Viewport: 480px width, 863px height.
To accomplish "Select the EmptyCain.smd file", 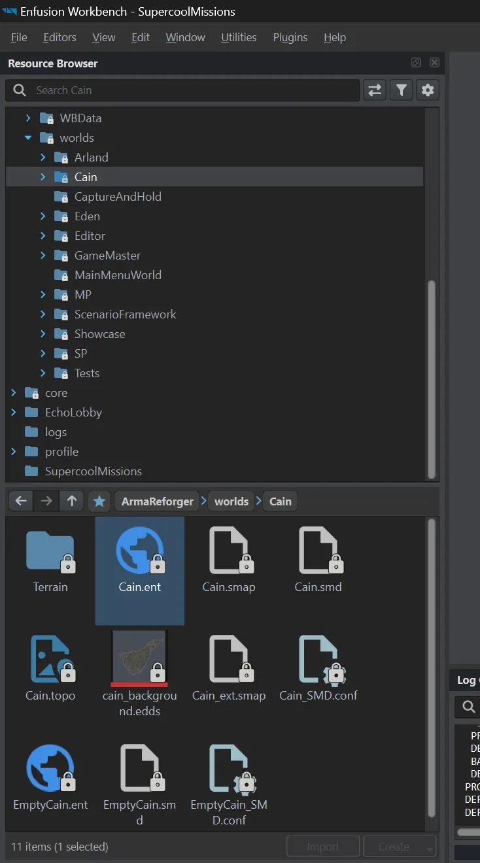I will pos(140,783).
